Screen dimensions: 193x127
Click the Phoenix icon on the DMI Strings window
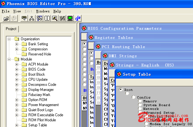click(x=105, y=56)
